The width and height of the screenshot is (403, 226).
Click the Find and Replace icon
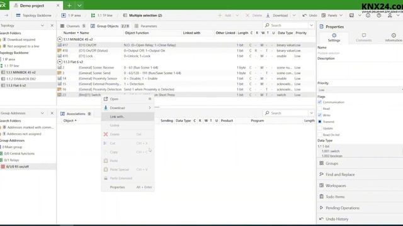[x=321, y=175]
